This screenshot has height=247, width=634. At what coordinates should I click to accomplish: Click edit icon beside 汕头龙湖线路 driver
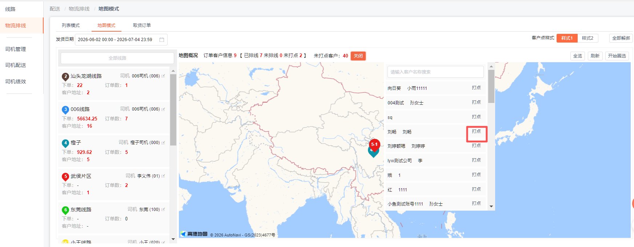[163, 76]
